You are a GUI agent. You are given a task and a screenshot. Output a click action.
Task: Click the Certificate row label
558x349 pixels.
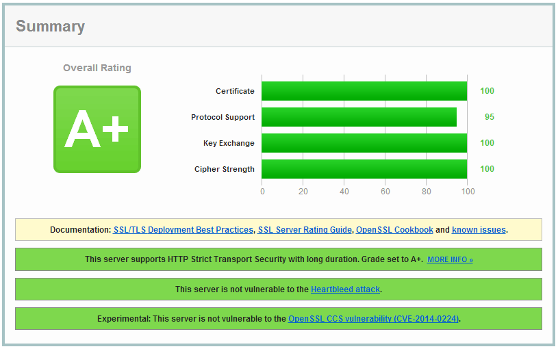[x=235, y=91]
